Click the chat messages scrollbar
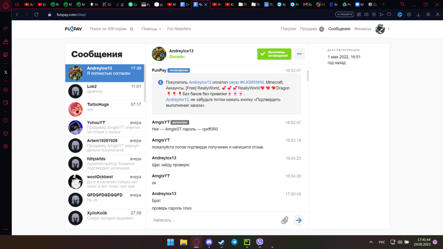This screenshot has width=443, height=249. tap(308, 76)
